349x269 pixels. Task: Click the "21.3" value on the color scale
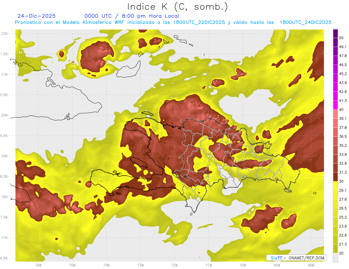(343, 244)
